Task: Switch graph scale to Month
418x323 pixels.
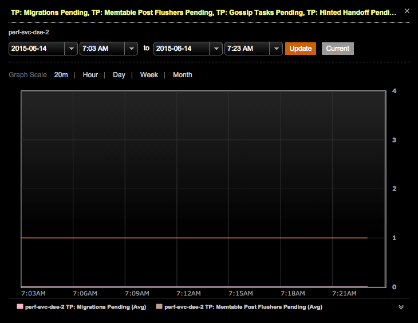Action: [183, 75]
